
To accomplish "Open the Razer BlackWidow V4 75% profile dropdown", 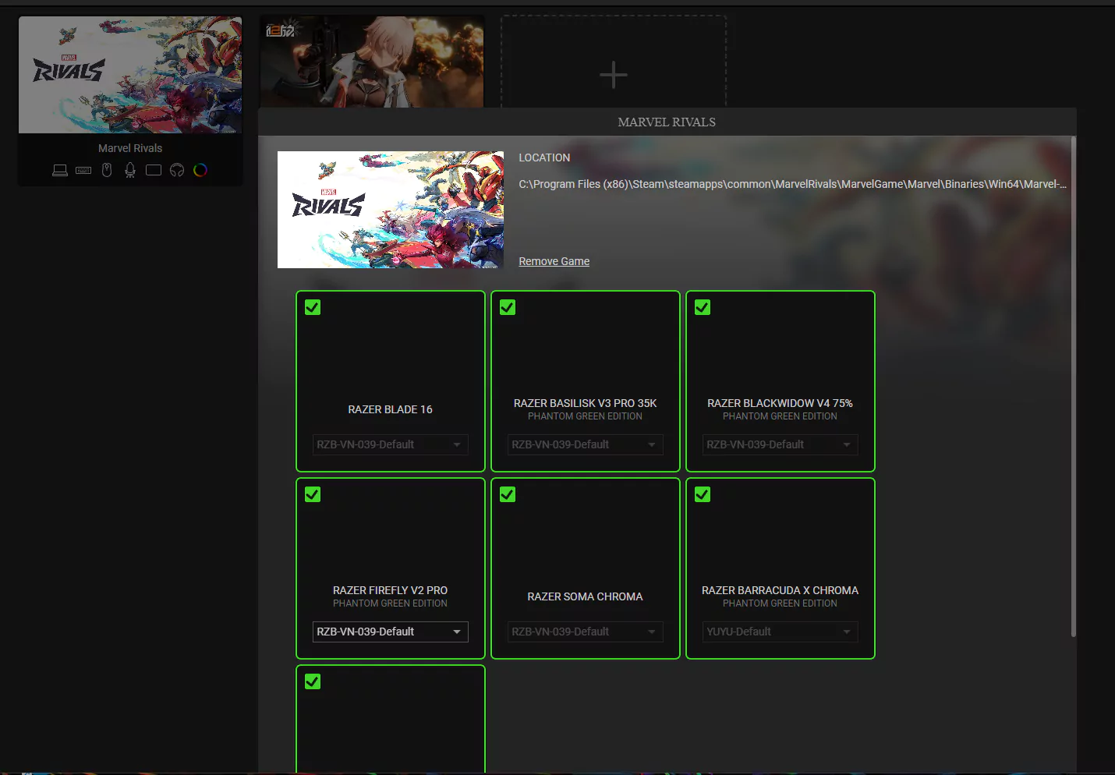I will point(780,444).
